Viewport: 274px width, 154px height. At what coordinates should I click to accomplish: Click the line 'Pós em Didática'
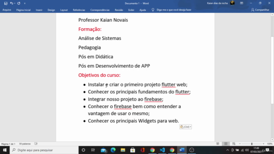pos(95,56)
